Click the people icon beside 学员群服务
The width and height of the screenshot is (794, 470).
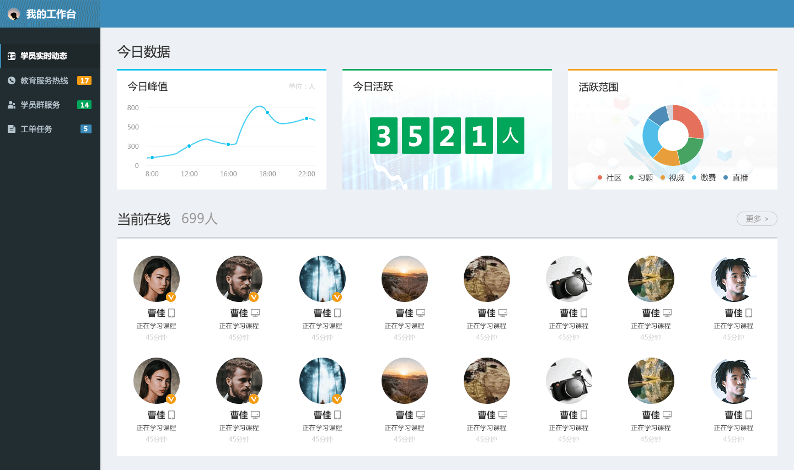[x=12, y=105]
